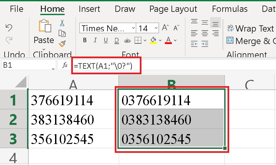Toggle Bold formatting

[x=85, y=40]
